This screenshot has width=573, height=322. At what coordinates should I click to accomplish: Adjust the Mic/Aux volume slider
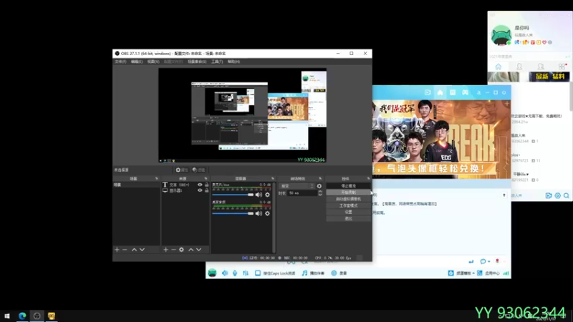[233, 195]
